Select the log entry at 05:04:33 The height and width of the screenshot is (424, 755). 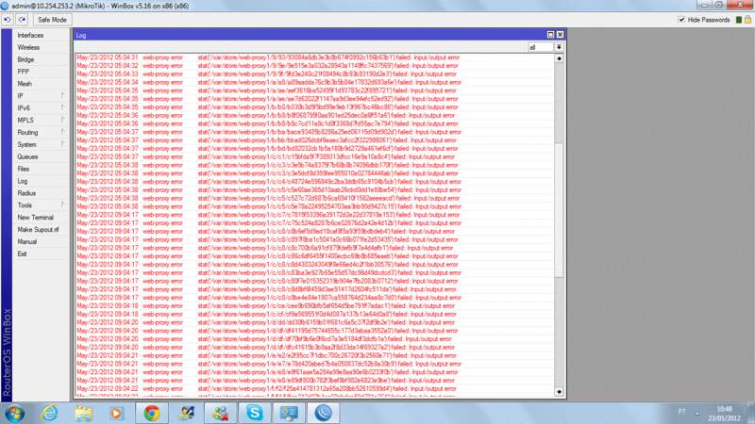point(314,74)
